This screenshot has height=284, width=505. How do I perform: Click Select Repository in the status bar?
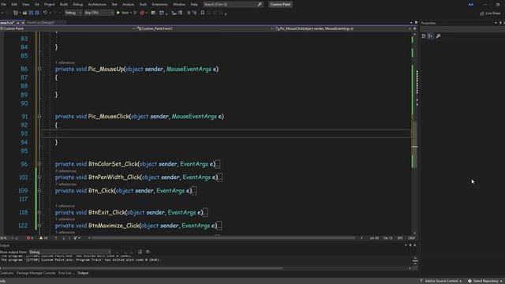pos(485,281)
